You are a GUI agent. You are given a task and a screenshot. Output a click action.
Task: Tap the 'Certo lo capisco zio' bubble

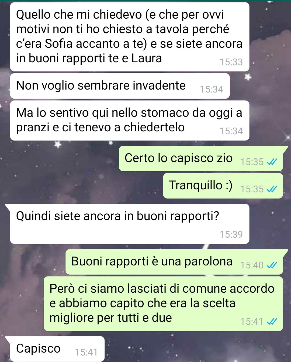(x=203, y=159)
